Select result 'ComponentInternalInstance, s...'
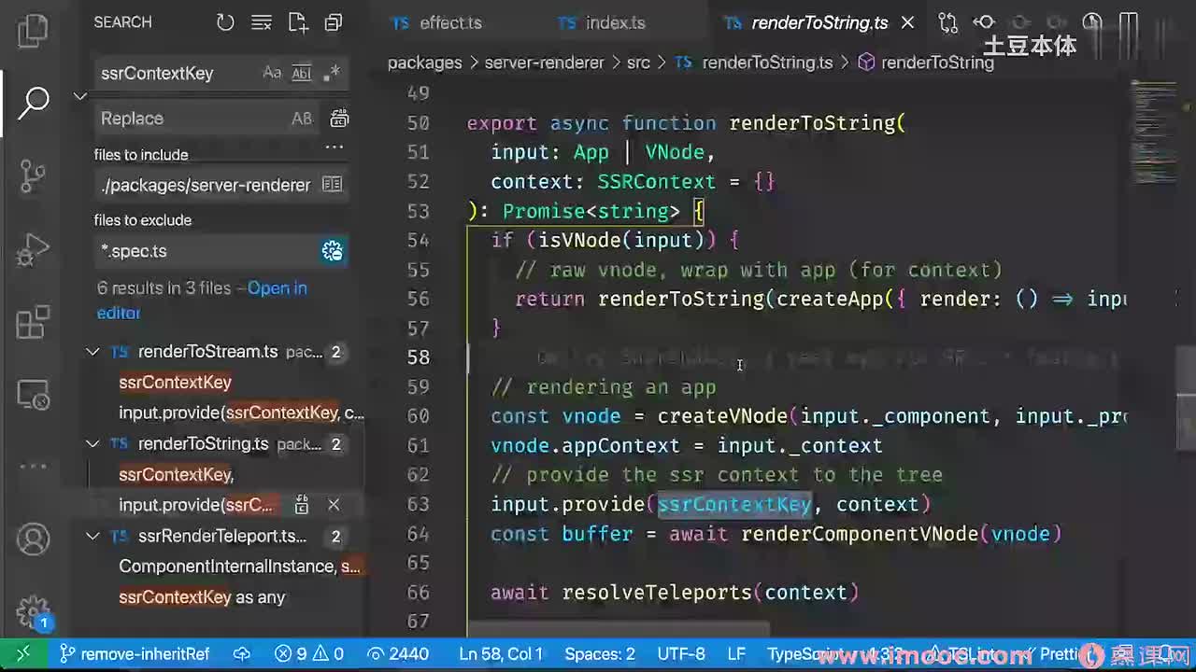 coord(239,567)
